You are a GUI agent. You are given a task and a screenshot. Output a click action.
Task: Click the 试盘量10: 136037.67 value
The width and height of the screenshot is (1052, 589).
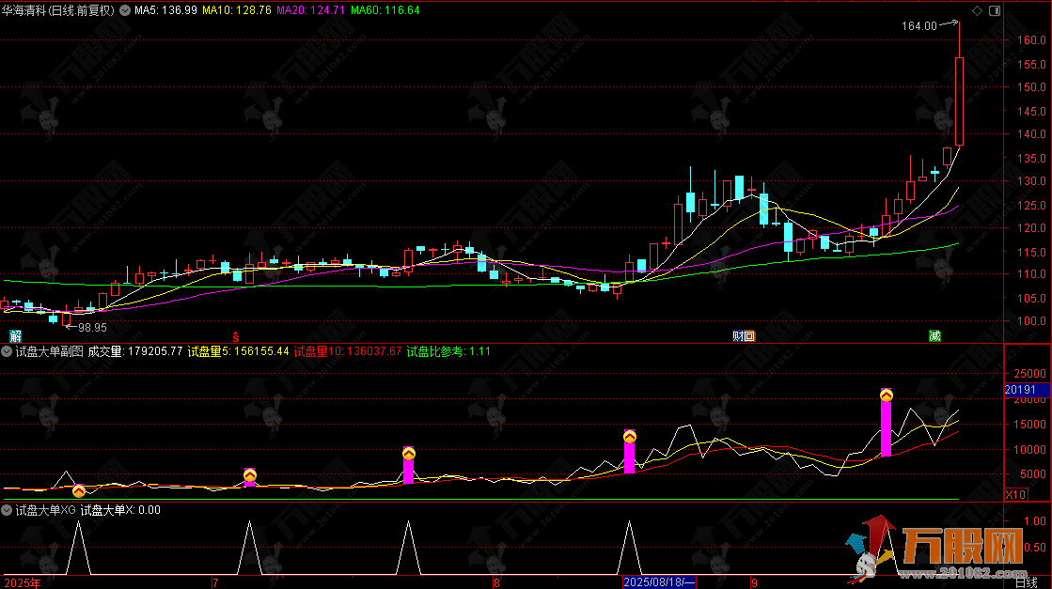(x=348, y=351)
